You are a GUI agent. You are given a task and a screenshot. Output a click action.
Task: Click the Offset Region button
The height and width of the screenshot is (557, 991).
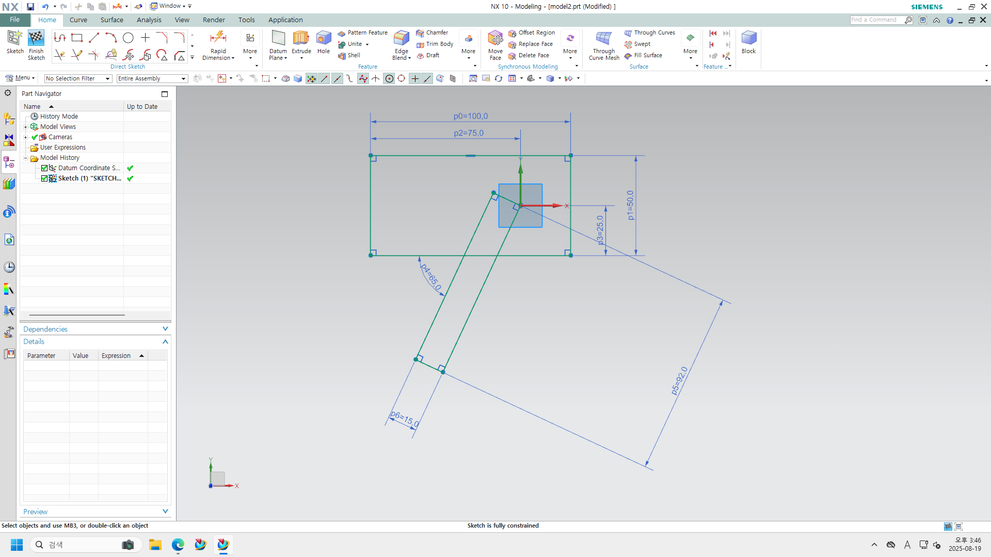click(532, 32)
